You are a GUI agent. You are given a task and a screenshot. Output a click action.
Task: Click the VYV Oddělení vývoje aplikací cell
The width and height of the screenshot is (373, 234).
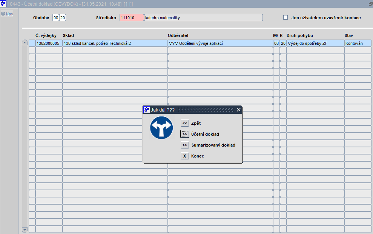[x=220, y=43]
